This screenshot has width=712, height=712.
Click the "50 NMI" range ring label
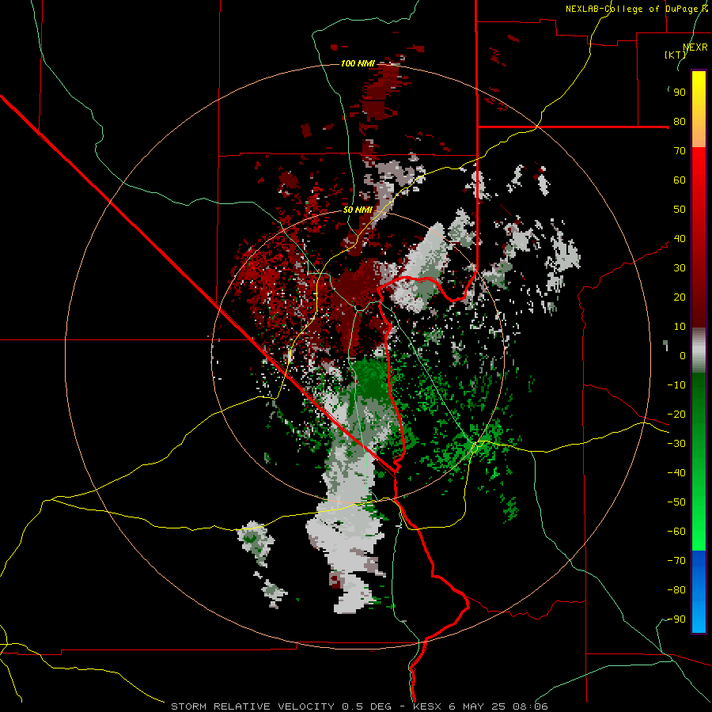pyautogui.click(x=358, y=210)
